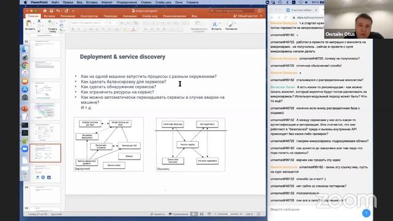393x221 pixels.
Task: Open the Apple menu
Action: pos(25,2)
